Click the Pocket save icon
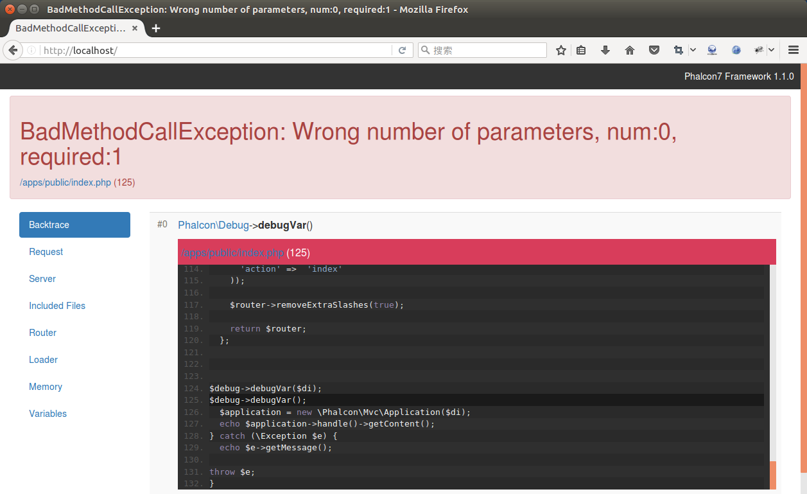The width and height of the screenshot is (807, 494). pyautogui.click(x=654, y=50)
